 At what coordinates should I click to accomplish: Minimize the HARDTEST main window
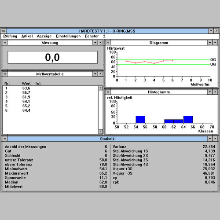tap(211, 31)
